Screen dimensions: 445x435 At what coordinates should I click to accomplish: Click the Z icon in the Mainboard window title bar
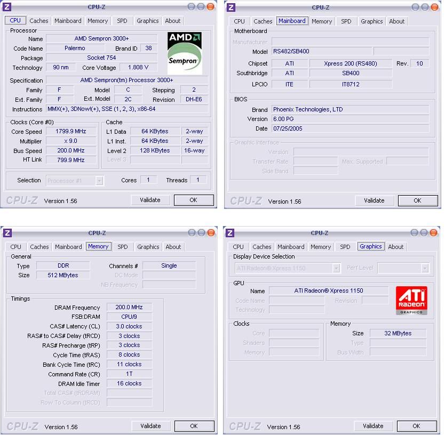coord(231,7)
